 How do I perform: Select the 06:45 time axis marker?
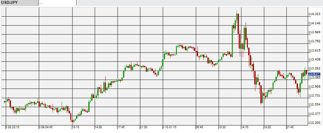pos(199,127)
